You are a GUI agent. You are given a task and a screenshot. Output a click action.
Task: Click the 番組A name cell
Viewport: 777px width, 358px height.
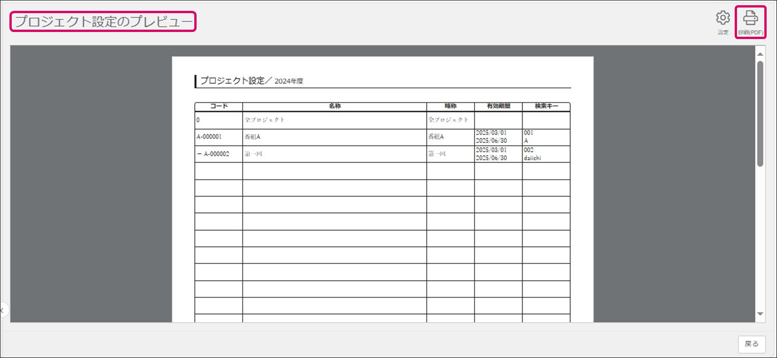click(x=253, y=137)
